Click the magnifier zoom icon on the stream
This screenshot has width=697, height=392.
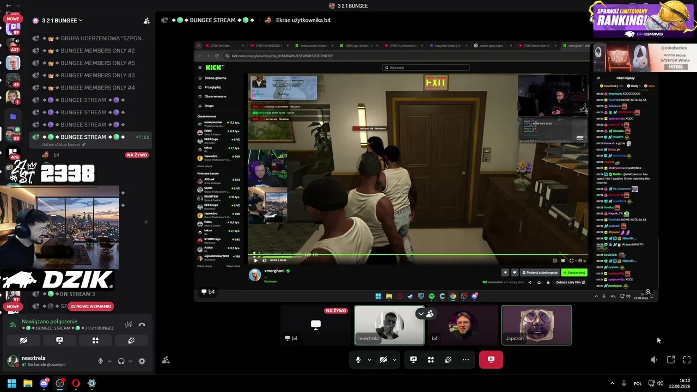(x=648, y=292)
